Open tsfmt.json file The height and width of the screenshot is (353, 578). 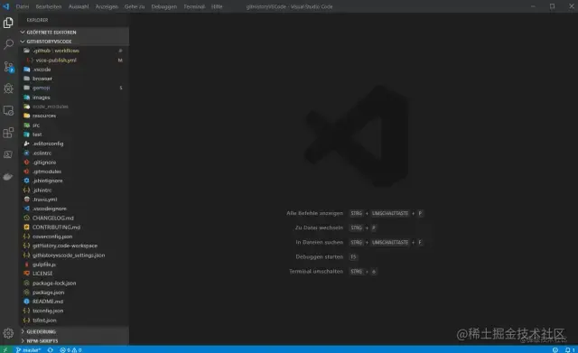[x=74, y=320]
